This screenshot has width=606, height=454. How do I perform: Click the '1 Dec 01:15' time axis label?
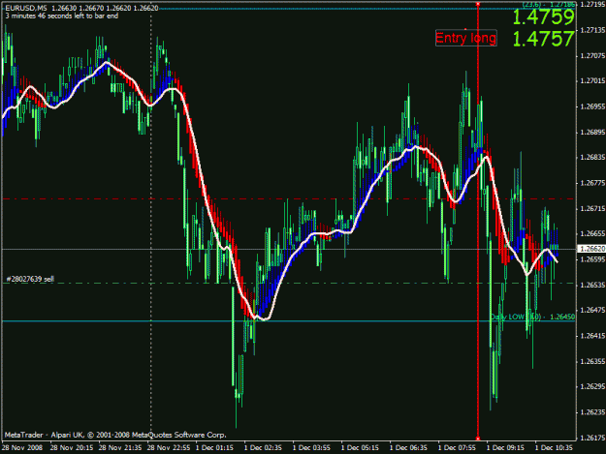[214, 448]
